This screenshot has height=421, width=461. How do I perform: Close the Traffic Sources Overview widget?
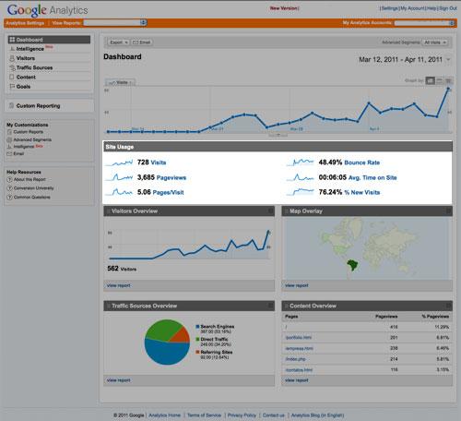[x=270, y=306]
